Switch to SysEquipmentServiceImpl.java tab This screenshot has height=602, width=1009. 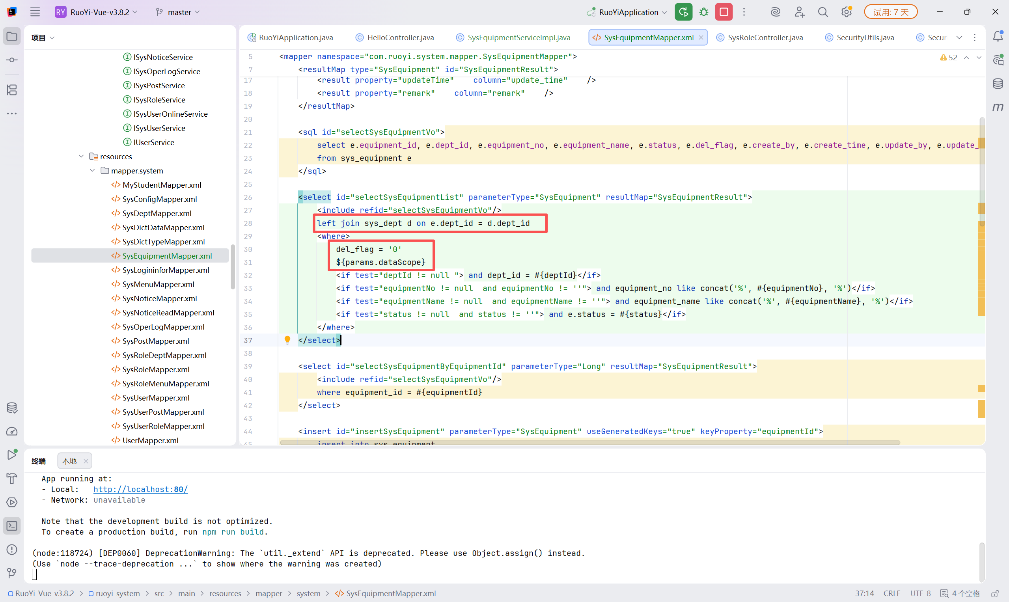(513, 37)
